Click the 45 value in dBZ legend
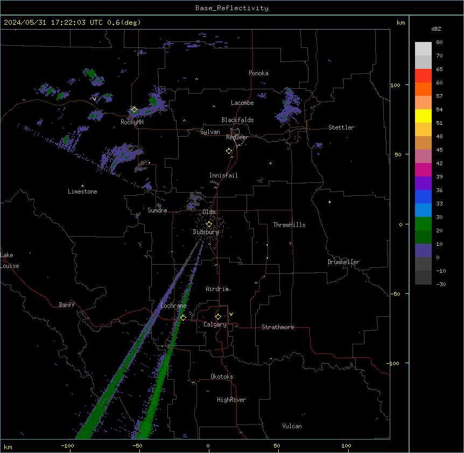This screenshot has height=453, width=464. click(x=439, y=150)
